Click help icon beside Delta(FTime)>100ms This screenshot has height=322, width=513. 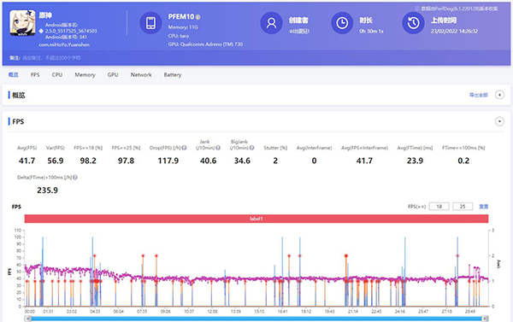[x=75, y=178]
